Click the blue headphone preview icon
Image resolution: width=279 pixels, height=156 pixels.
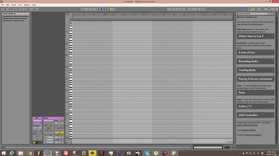point(71,20)
